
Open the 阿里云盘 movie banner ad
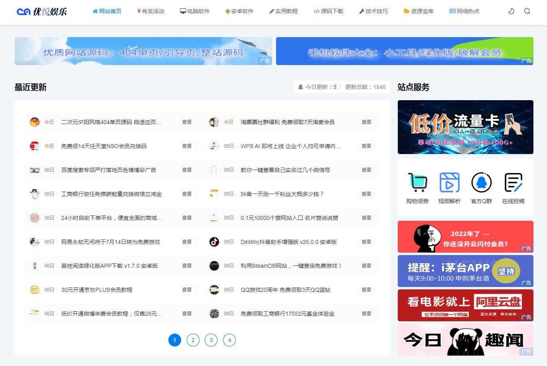(466, 305)
